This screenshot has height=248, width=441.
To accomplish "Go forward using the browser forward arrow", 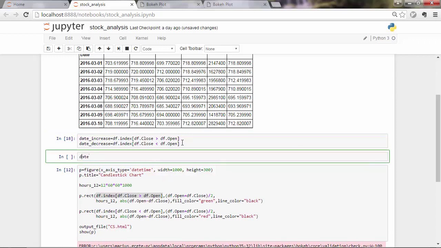I will (16, 15).
